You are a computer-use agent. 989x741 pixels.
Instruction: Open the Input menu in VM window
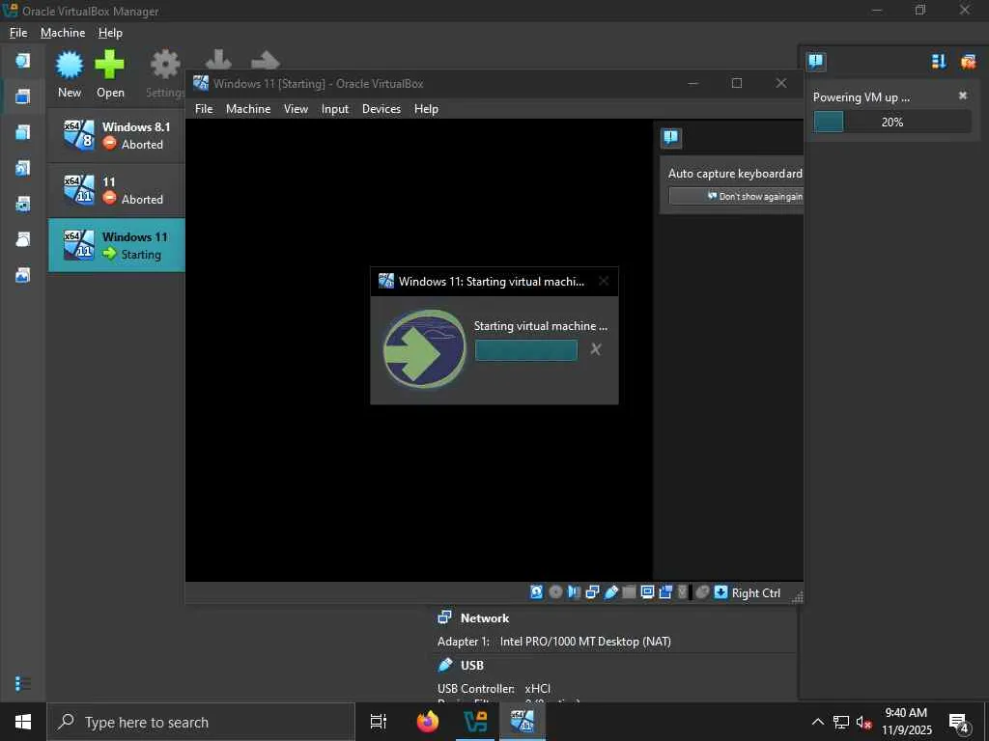335,109
